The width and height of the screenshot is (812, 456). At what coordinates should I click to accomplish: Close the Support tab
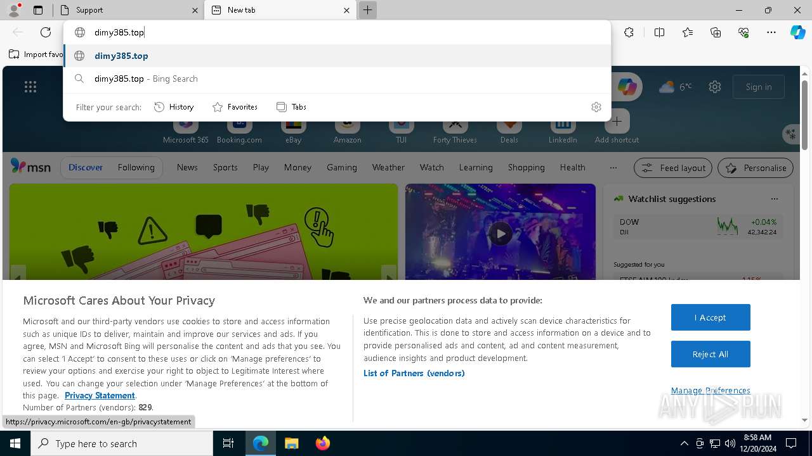tap(195, 10)
